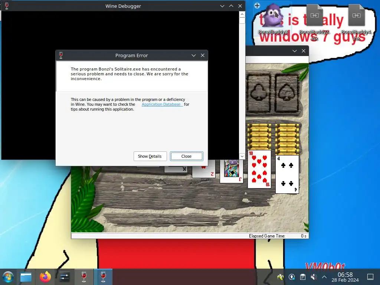Screen dimensions: 380x285
Task: Click the Wine Debugger scrollbar down arrow
Action: pyautogui.click(x=242, y=156)
